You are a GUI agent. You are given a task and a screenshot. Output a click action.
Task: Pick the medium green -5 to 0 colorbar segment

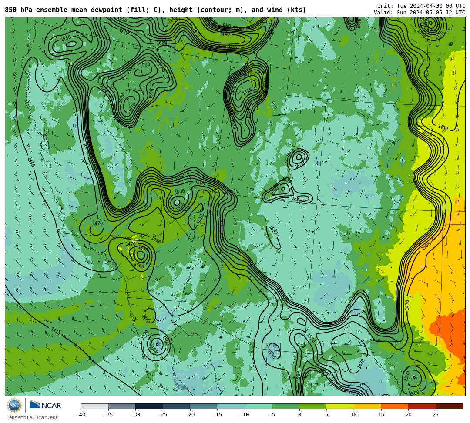coord(285,406)
